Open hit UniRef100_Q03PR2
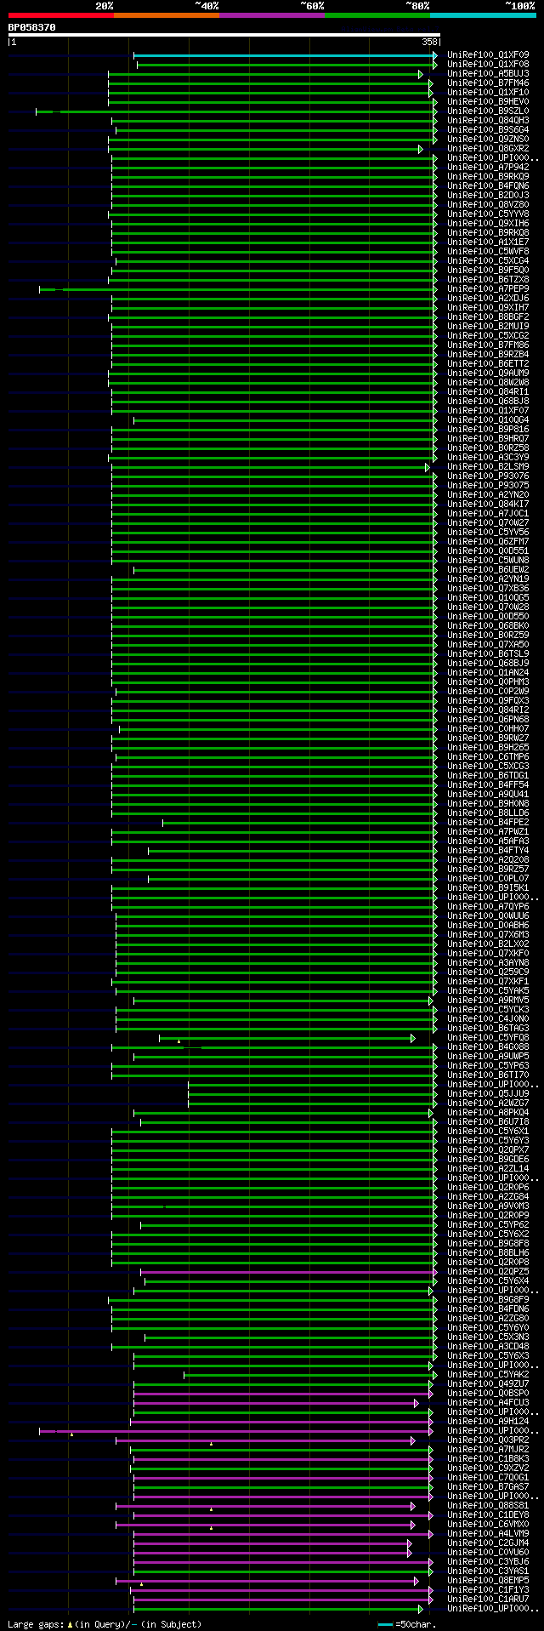This screenshot has width=544, height=1631. coord(488,1440)
